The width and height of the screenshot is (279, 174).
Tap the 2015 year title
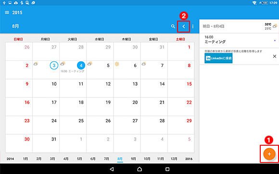(x=17, y=12)
